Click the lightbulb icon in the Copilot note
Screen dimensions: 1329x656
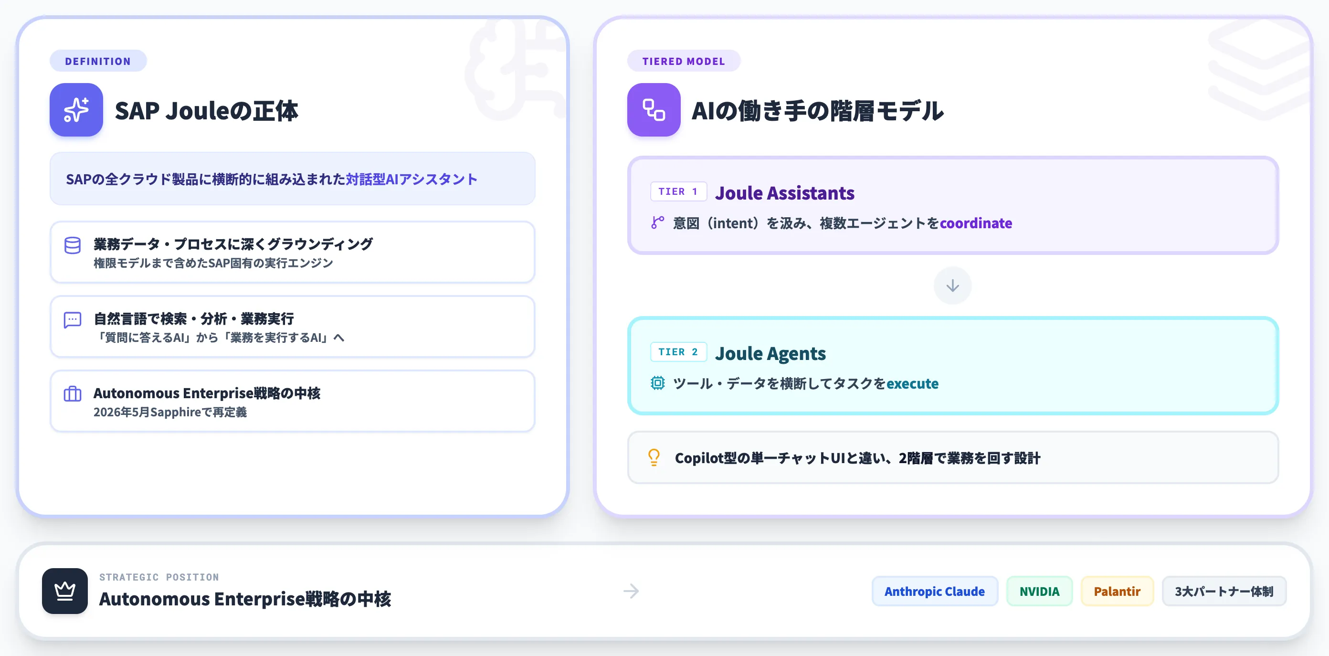(x=654, y=457)
